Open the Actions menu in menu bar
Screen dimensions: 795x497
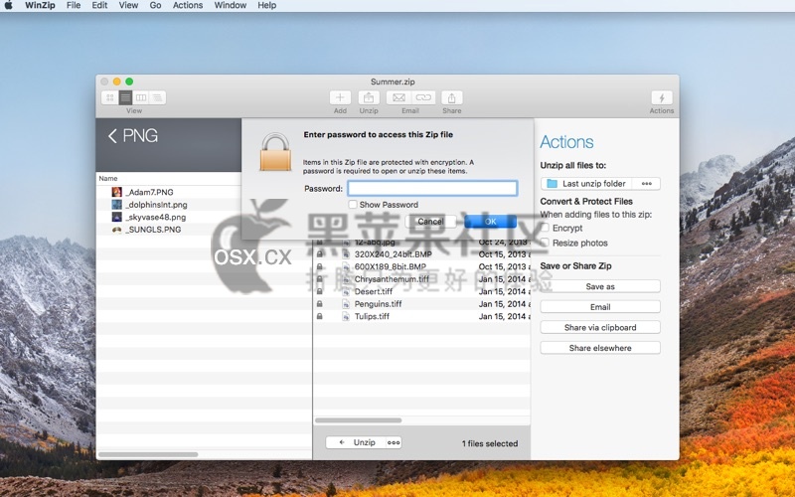click(188, 5)
